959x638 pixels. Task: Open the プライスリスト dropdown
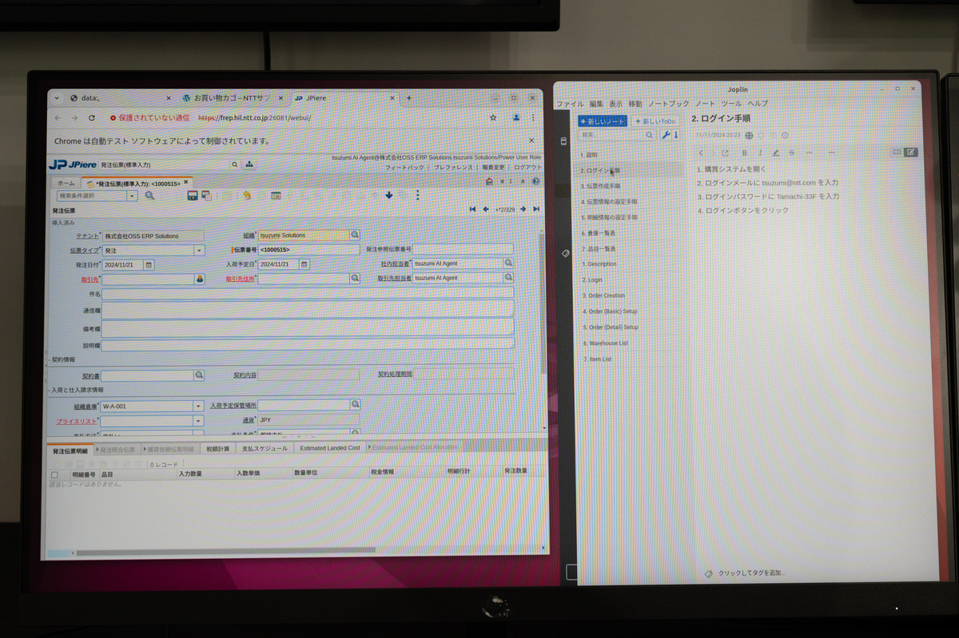point(198,421)
